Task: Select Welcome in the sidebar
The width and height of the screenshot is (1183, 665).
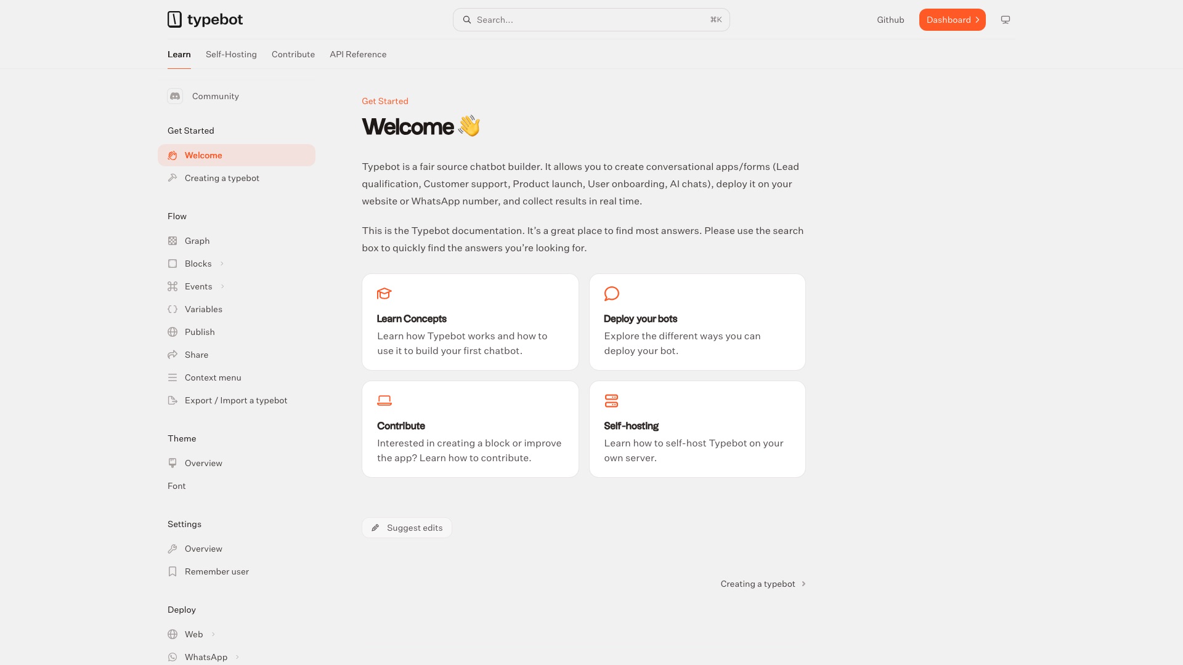Action: click(237, 155)
